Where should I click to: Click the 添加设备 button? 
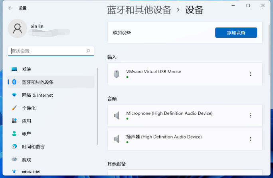tap(236, 33)
